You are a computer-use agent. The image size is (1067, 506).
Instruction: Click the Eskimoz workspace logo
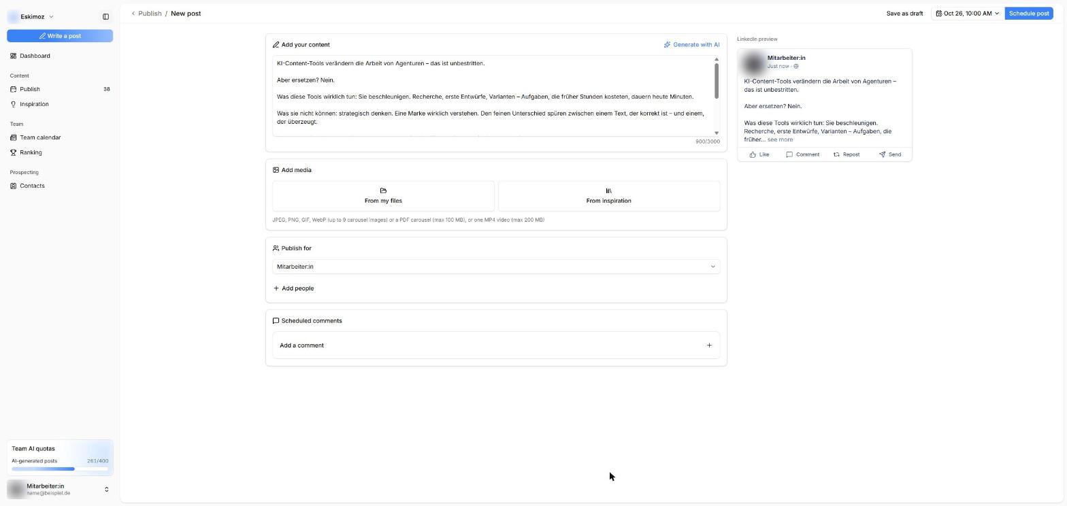tap(13, 16)
